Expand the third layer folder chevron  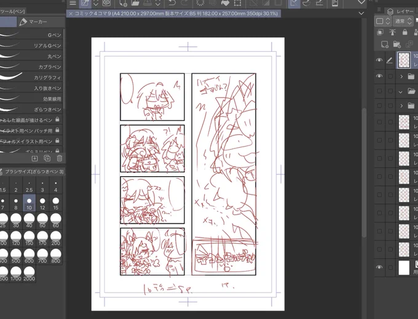point(401,106)
